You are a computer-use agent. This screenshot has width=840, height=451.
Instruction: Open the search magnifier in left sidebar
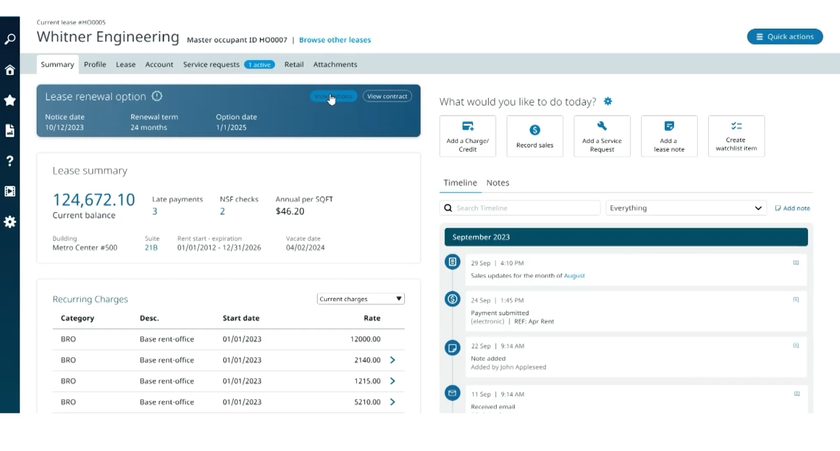pos(10,39)
